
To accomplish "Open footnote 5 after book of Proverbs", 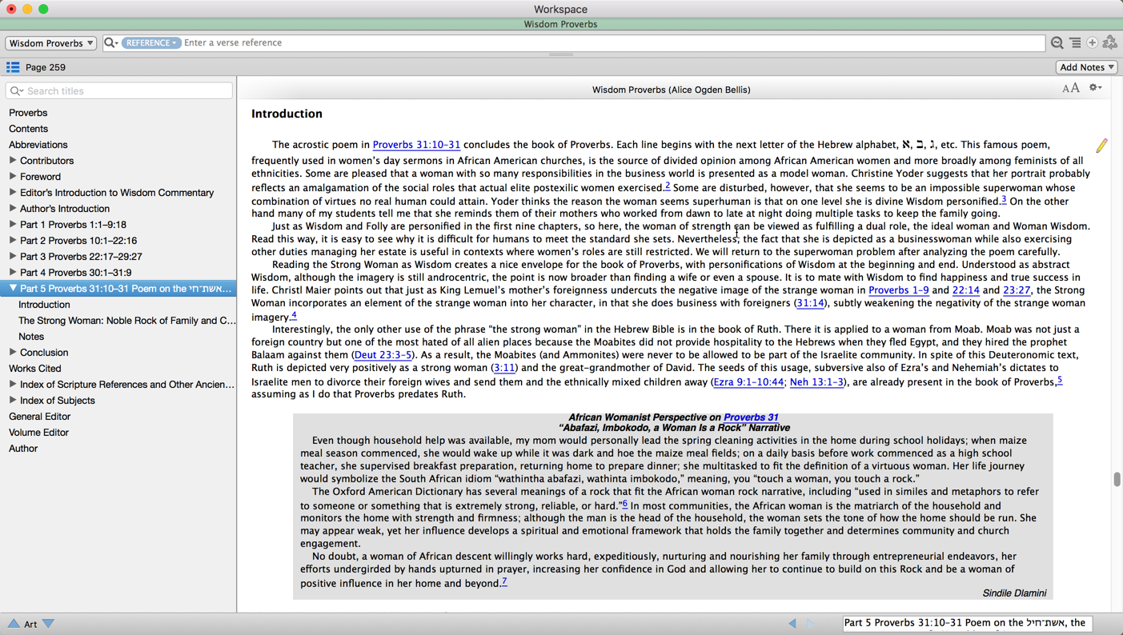I will point(1059,380).
